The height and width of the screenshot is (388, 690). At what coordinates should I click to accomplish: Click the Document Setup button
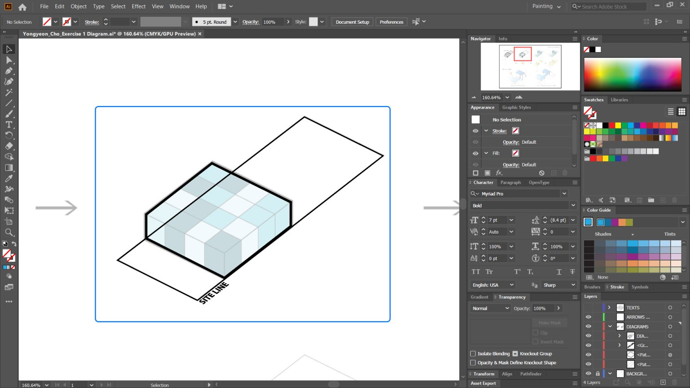click(x=352, y=22)
